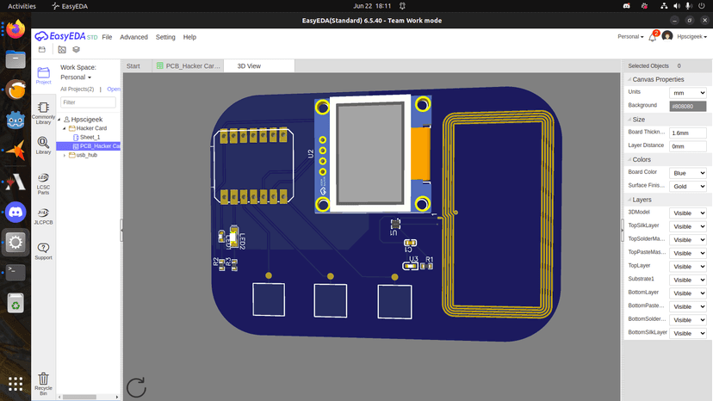Open the LCSC Parts panel
The height and width of the screenshot is (401, 713).
43,182
